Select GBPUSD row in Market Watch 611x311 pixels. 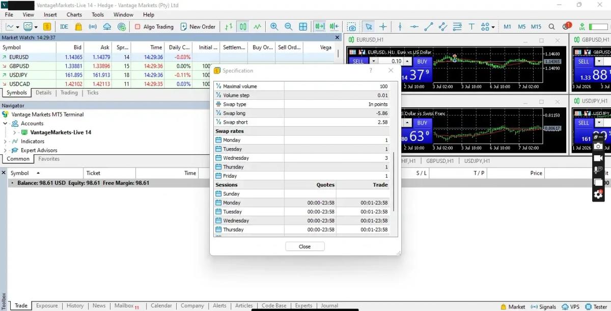click(x=168, y=66)
